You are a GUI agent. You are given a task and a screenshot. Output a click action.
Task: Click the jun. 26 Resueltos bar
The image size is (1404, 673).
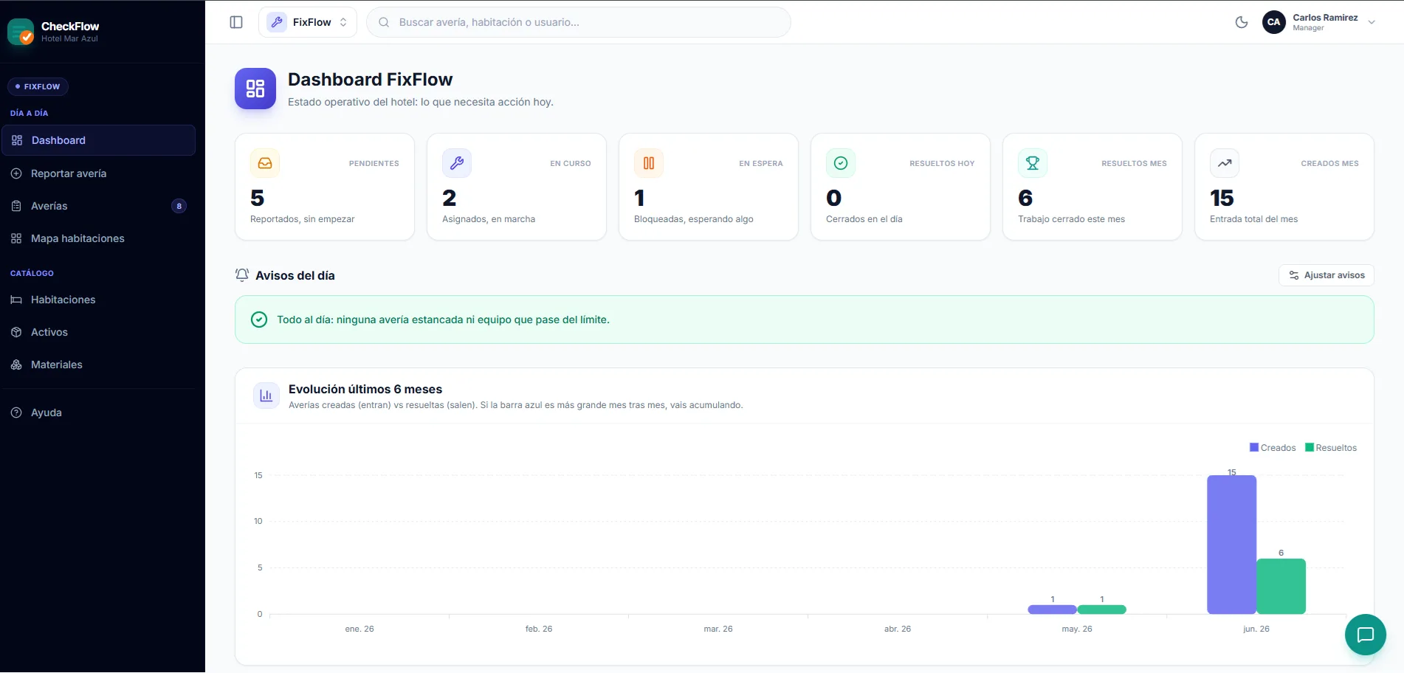click(x=1281, y=587)
